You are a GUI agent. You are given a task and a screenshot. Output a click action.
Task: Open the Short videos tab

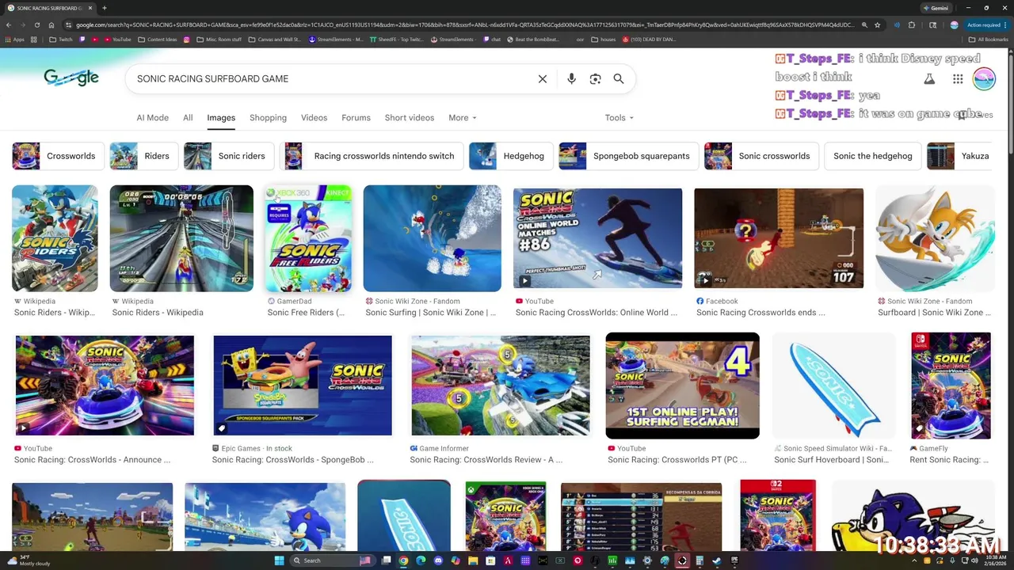410,118
